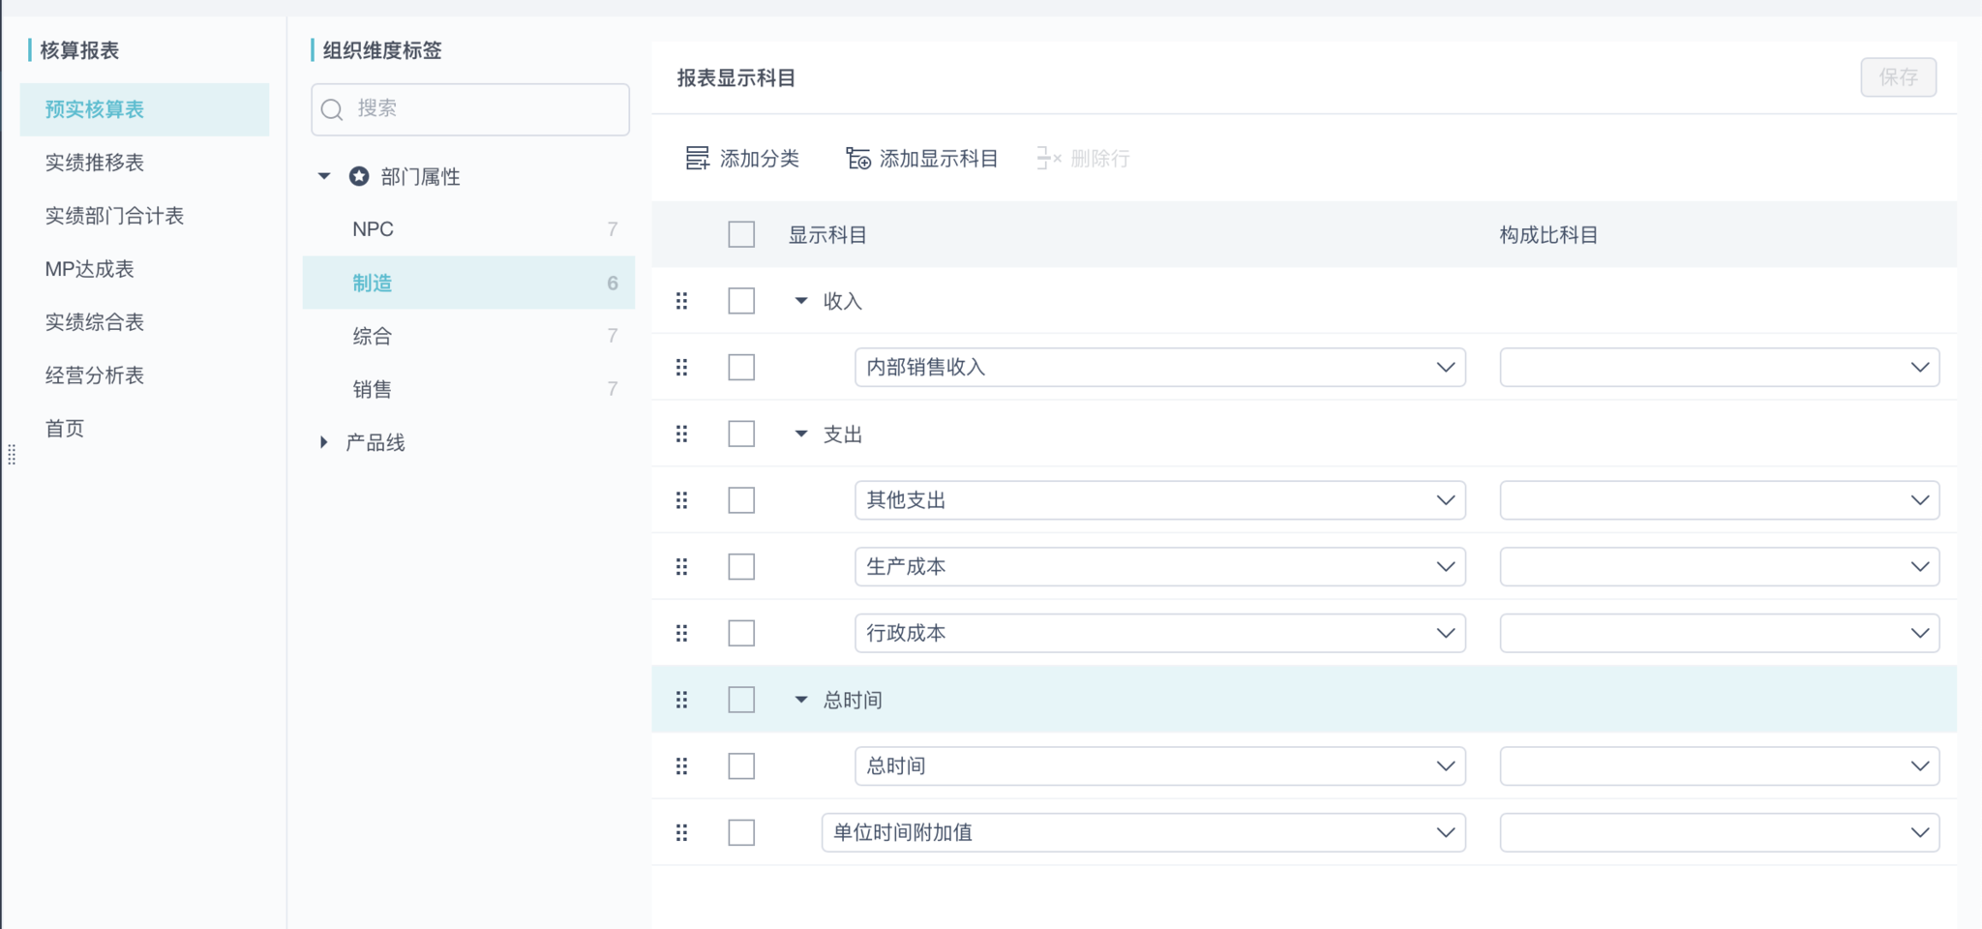
Task: Click the 保存 save button
Action: [1898, 77]
